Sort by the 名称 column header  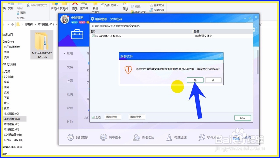point(141,31)
